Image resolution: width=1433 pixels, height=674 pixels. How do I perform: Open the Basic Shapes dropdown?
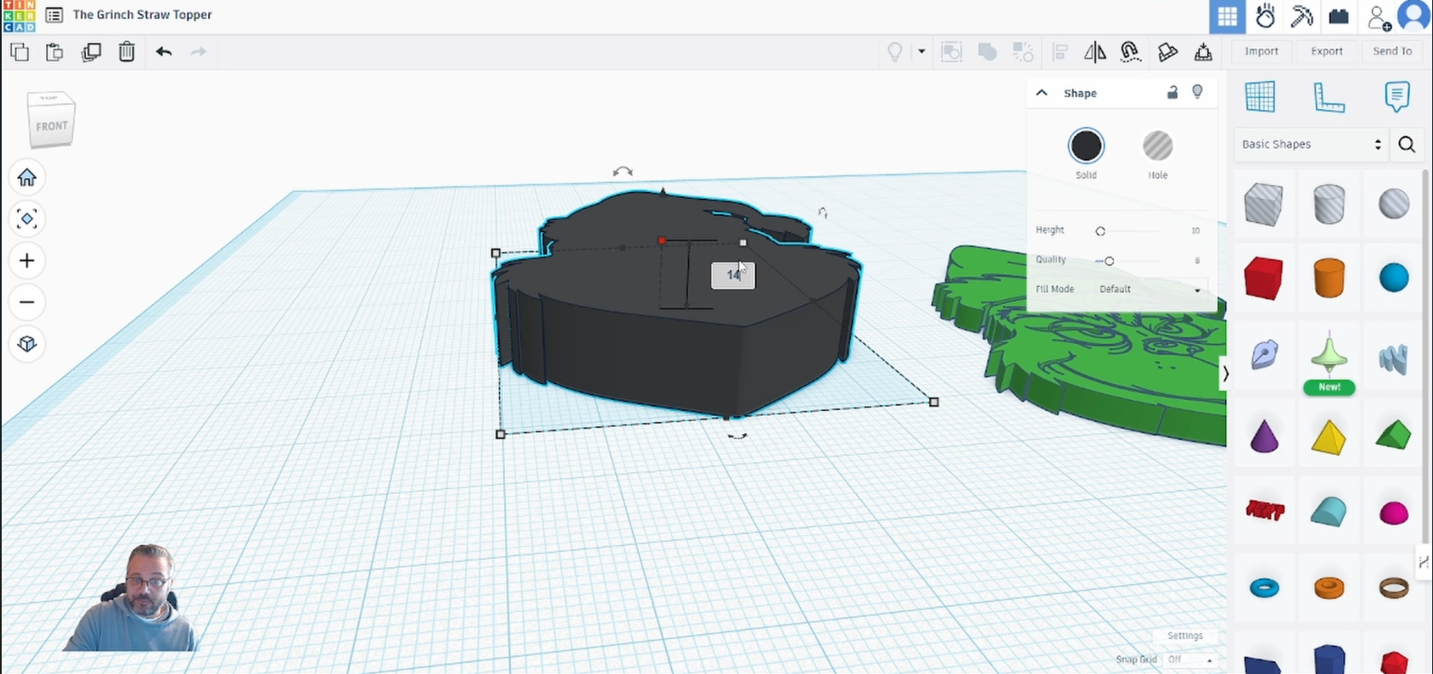click(1310, 144)
